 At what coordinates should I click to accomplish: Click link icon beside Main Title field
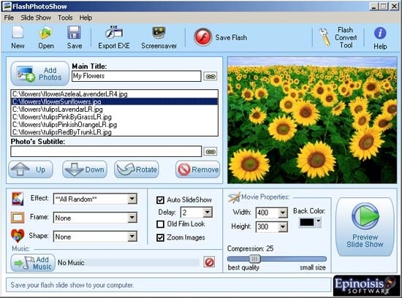coord(211,77)
